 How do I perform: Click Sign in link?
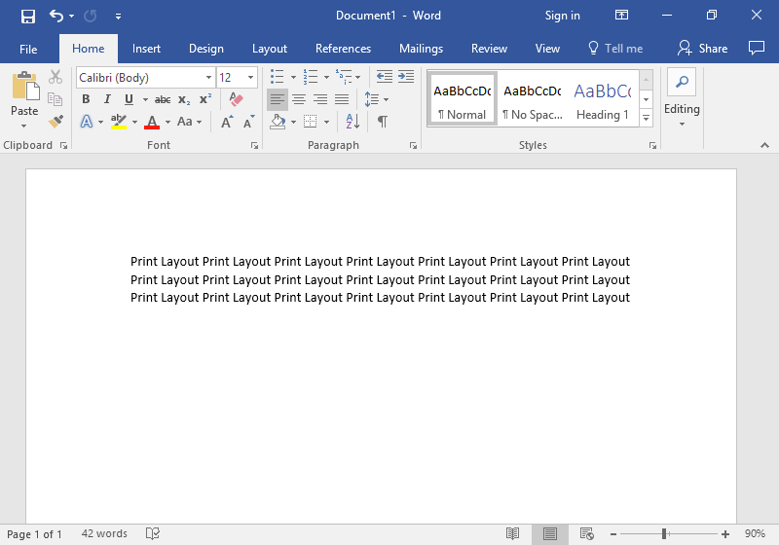pos(562,16)
